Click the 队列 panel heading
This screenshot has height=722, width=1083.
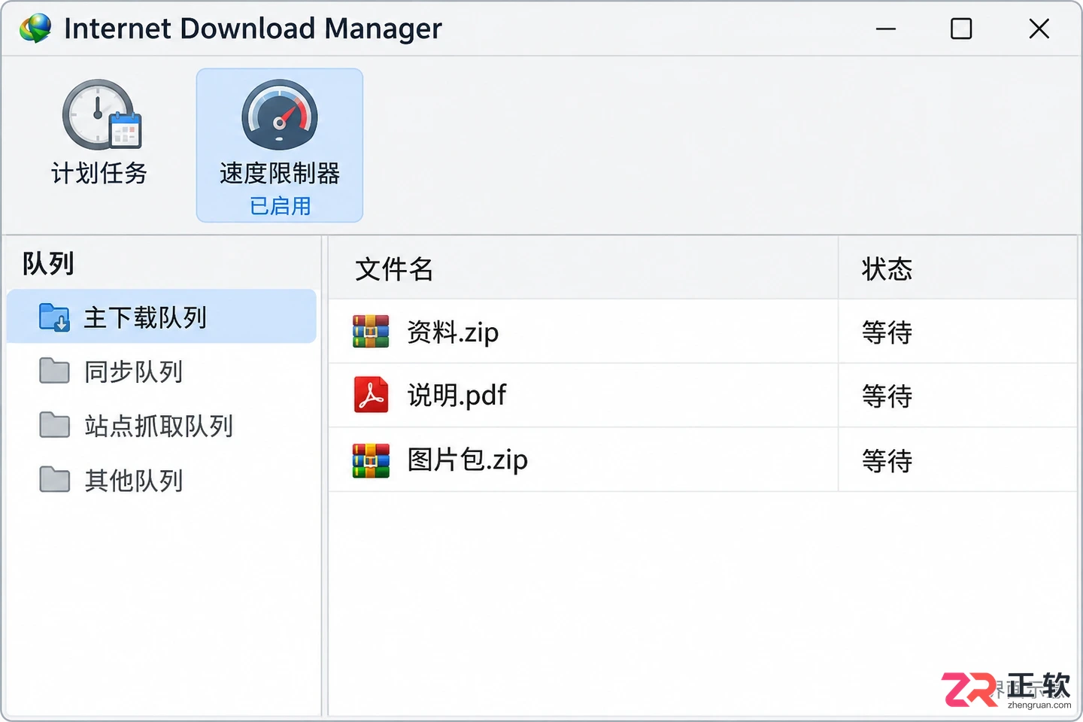48,263
